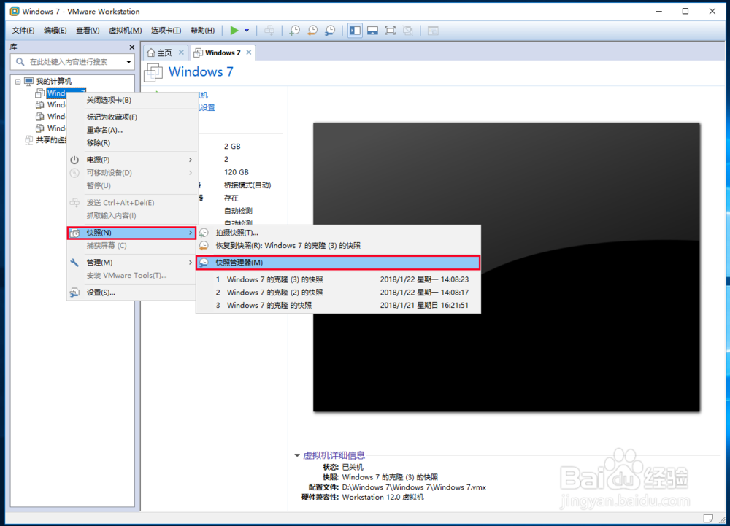Close the library panel with its X
730x526 pixels.
131,47
